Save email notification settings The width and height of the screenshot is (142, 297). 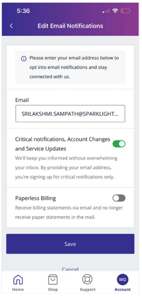70,244
